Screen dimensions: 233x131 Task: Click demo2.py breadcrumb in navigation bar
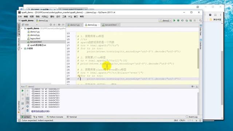tap(42, 20)
